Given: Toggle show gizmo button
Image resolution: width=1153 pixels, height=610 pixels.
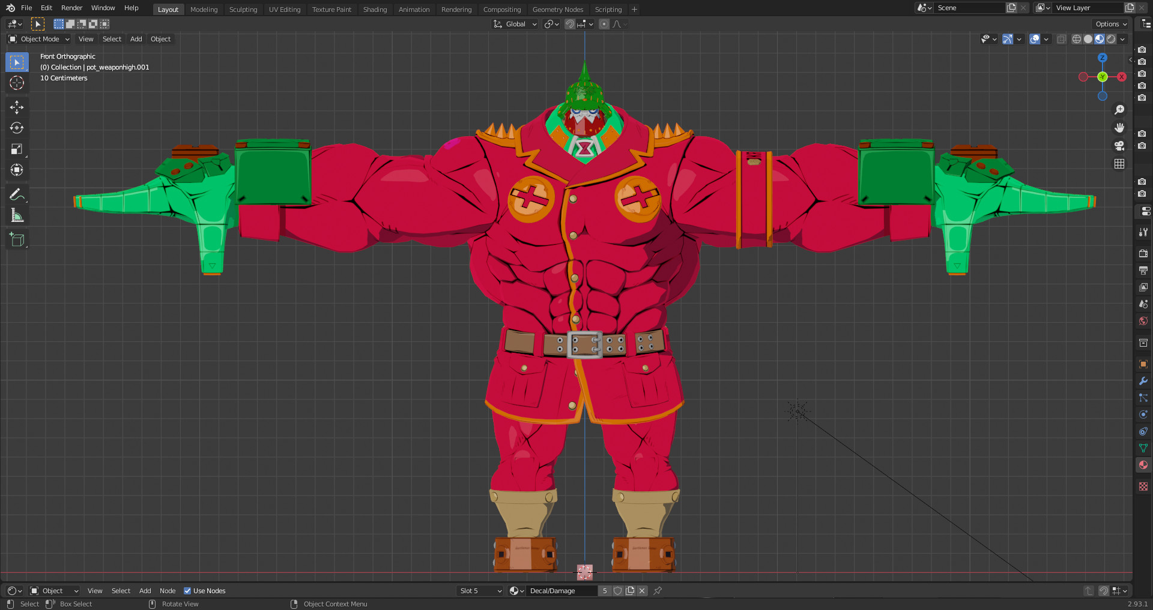Looking at the screenshot, I should pos(1008,39).
